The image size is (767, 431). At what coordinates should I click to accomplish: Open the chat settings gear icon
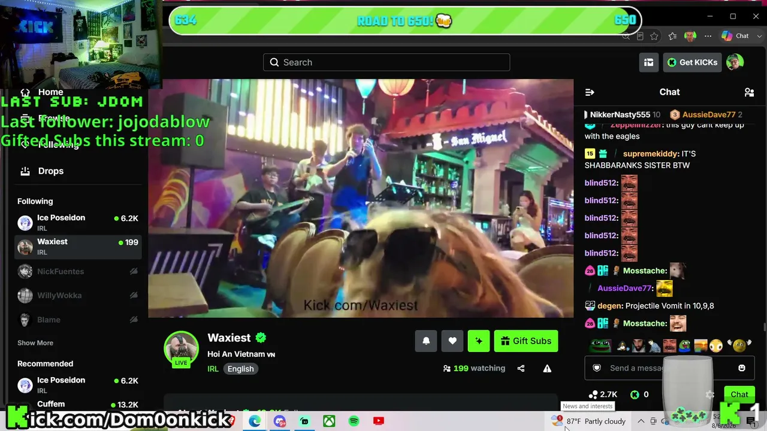[x=710, y=394]
